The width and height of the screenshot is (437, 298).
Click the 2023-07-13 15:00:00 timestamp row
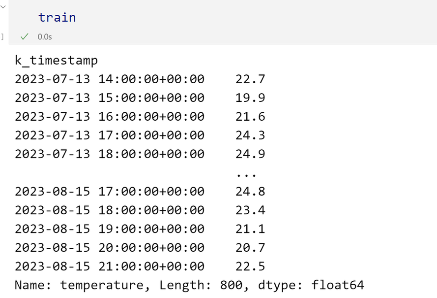pos(140,98)
